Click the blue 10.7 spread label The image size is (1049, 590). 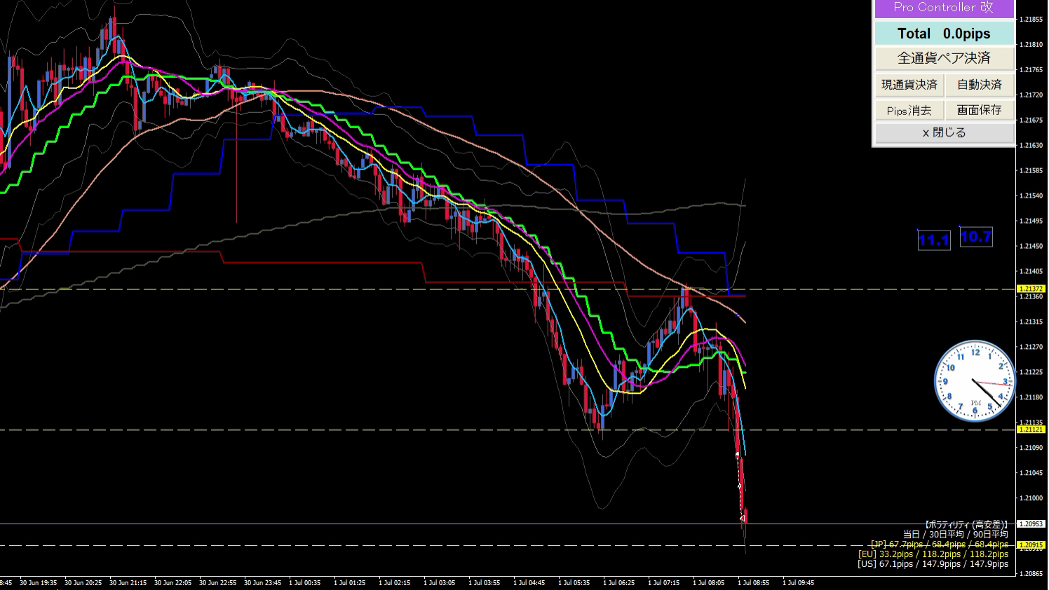click(x=975, y=237)
